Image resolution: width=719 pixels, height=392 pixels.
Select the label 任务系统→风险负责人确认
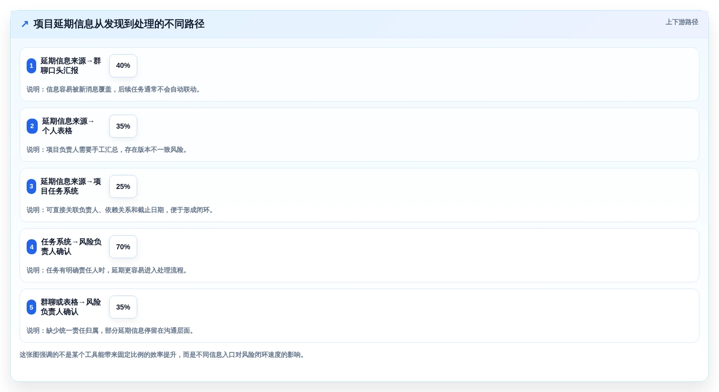(71, 247)
